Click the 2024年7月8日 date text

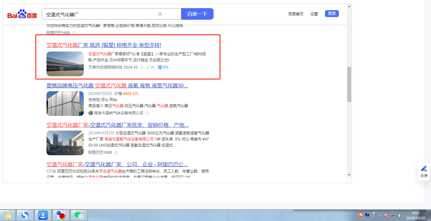(x=100, y=94)
